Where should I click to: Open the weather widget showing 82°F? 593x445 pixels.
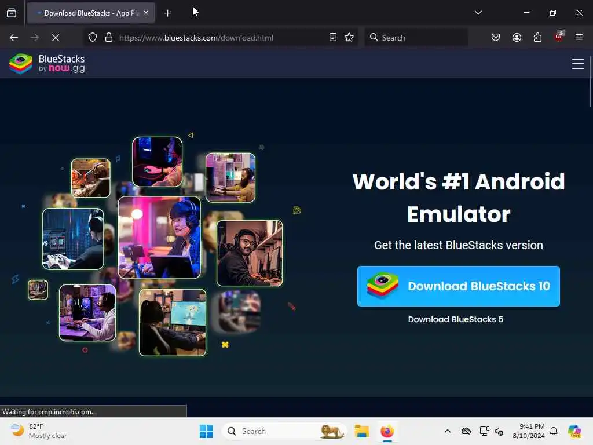coord(38,431)
